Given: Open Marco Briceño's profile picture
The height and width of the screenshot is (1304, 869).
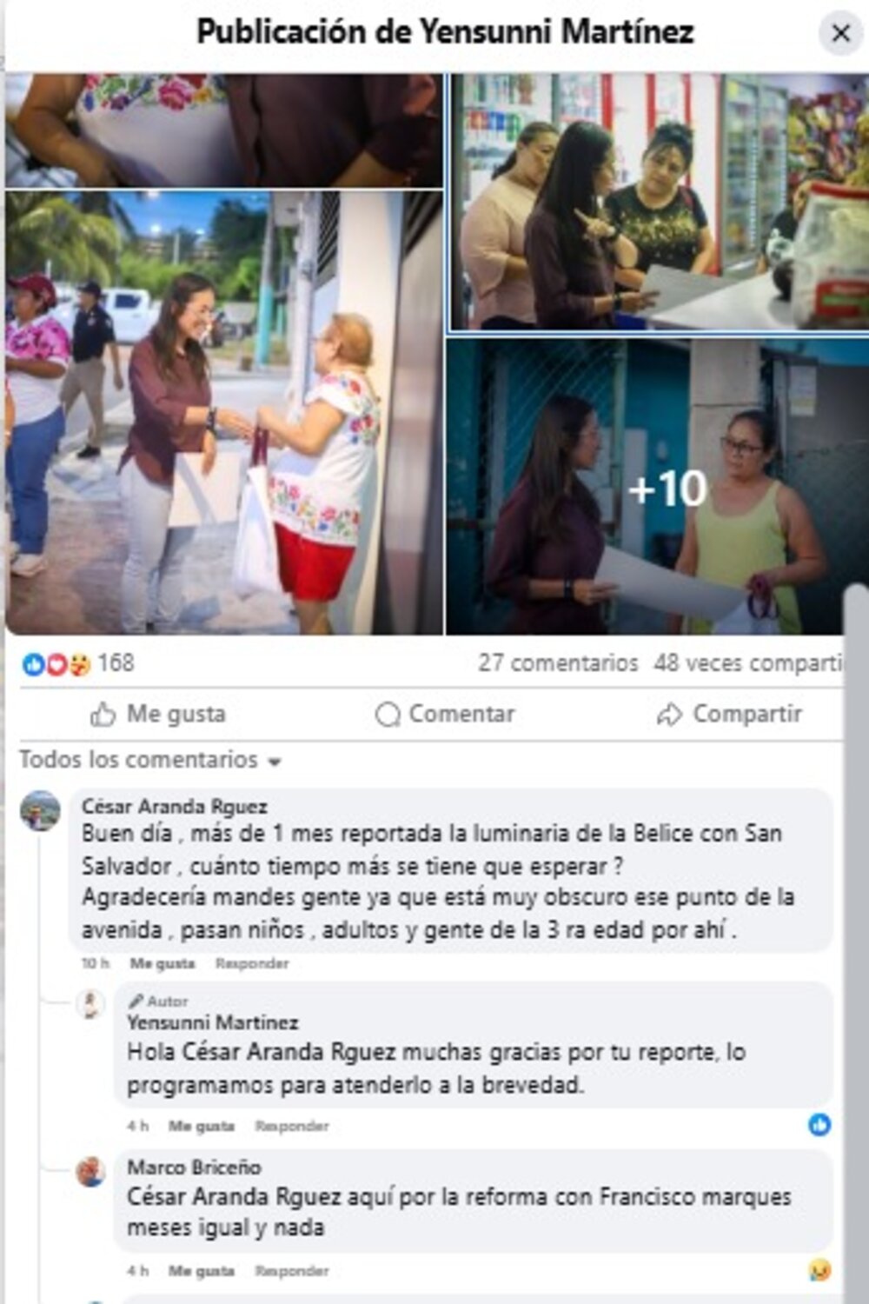Looking at the screenshot, I should tap(90, 1171).
